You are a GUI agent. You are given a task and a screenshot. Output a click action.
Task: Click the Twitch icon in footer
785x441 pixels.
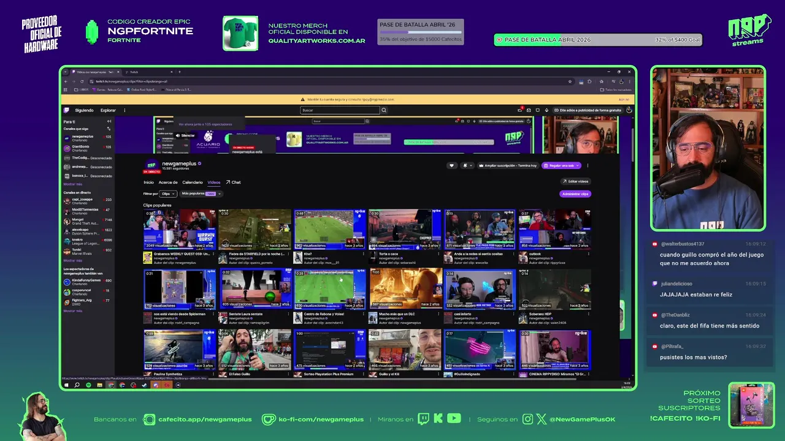point(423,419)
